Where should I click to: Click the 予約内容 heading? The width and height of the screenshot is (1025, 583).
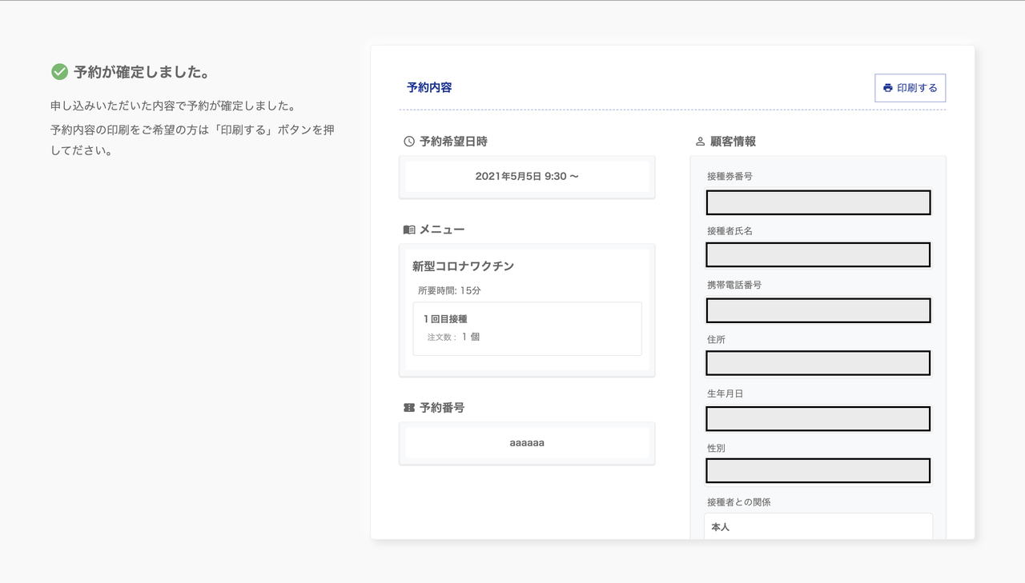tap(429, 88)
